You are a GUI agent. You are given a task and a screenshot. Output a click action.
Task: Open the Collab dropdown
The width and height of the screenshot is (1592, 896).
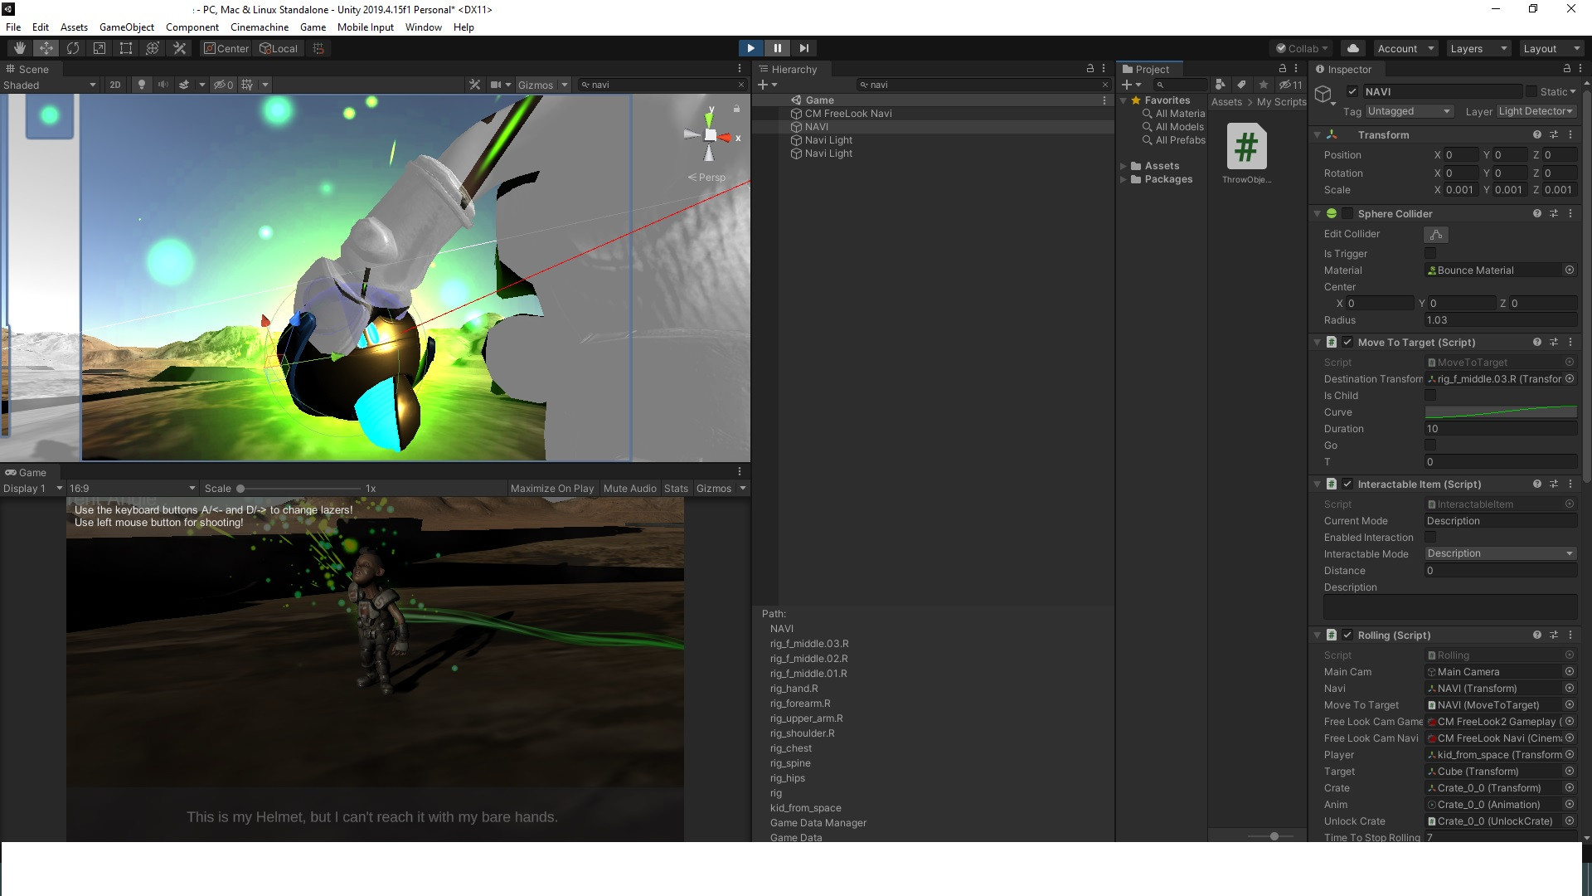click(x=1302, y=48)
